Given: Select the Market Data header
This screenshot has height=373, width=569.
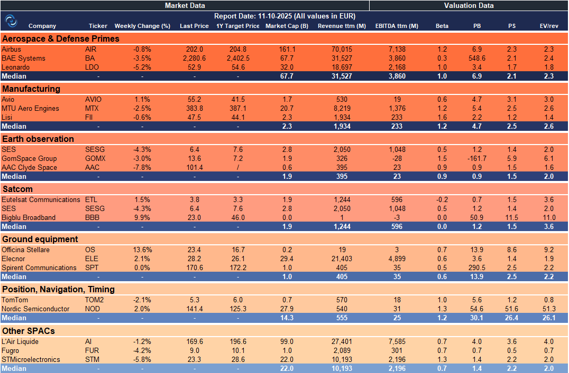Looking at the screenshot, I should 185,5.
